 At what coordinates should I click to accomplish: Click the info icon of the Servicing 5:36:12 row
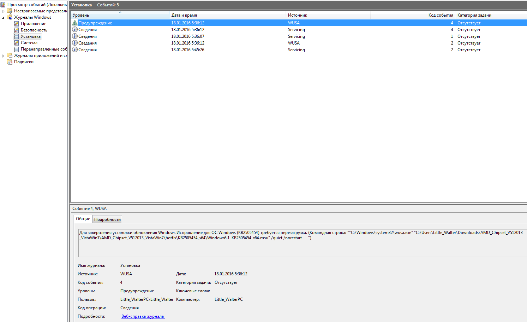[x=75, y=30]
